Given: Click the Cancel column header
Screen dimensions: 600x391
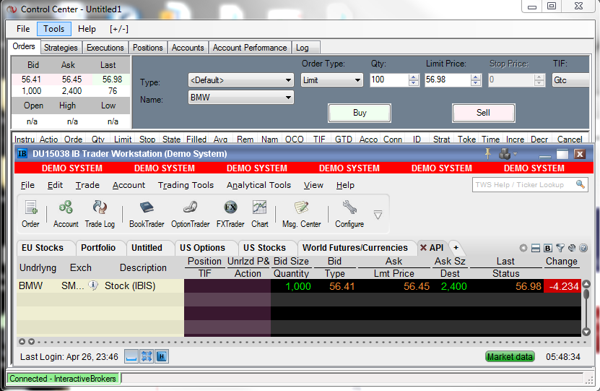Looking at the screenshot, I should pos(570,139).
